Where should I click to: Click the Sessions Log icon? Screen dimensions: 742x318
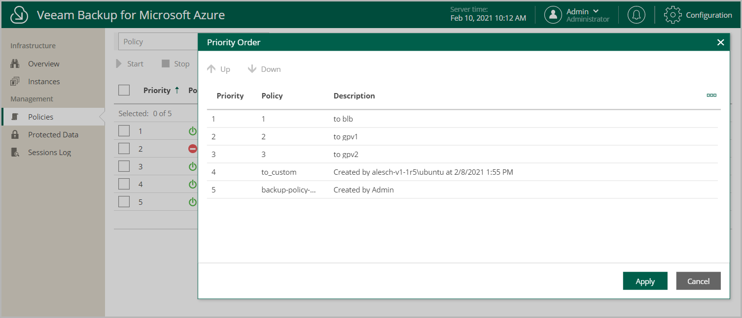tap(15, 152)
